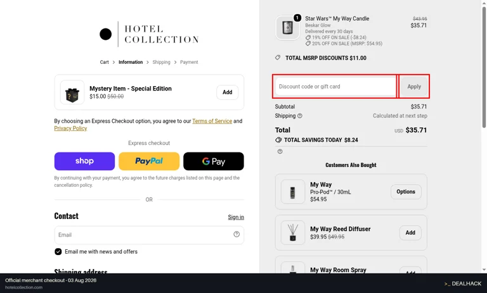Add the Mystery Item Special Edition
Image resolution: width=487 pixels, height=293 pixels.
pyautogui.click(x=228, y=92)
